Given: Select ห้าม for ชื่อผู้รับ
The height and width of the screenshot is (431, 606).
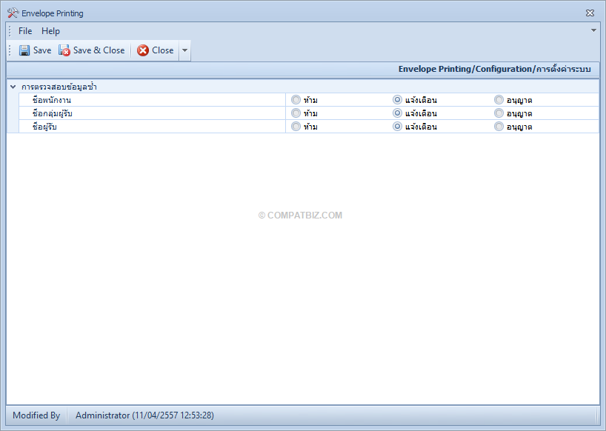Looking at the screenshot, I should tap(296, 127).
